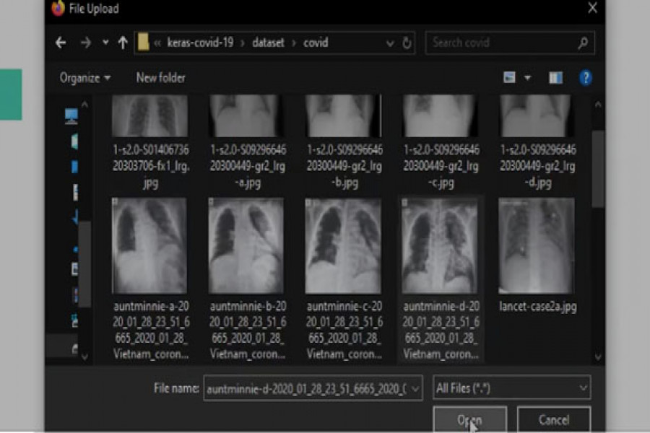Go up one folder level with up arrow
Screen dimensions: 650x433
click(122, 43)
